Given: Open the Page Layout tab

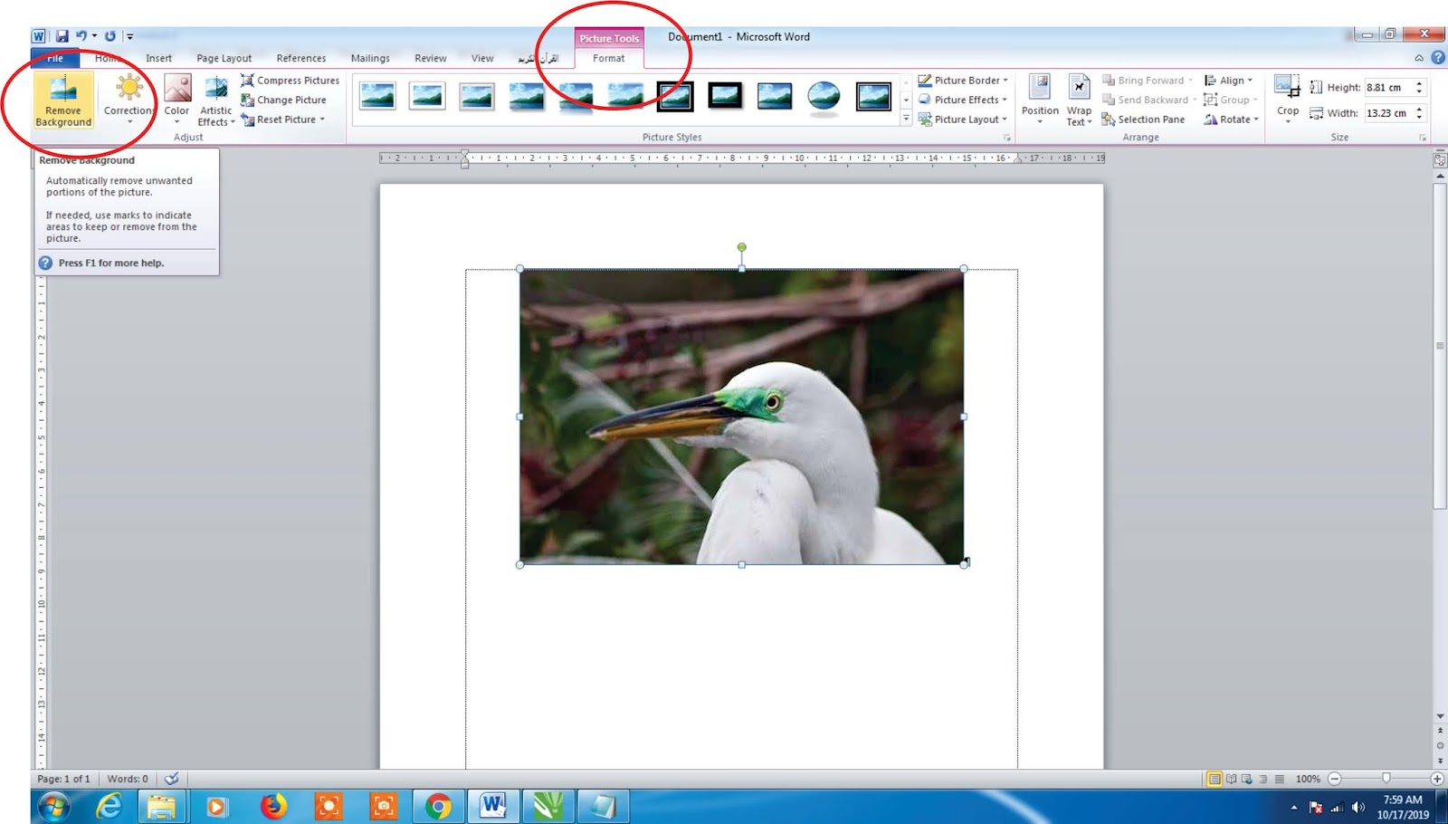Looking at the screenshot, I should click(x=224, y=58).
